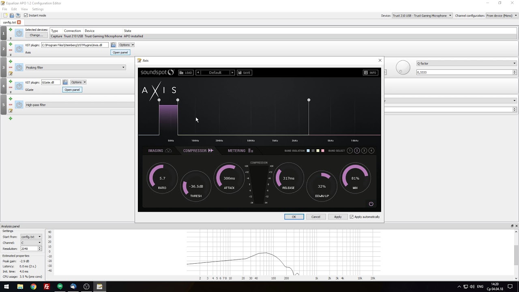The width and height of the screenshot is (519, 292).
Task: Toggle power for Peaking filter row
Action: click(x=19, y=67)
